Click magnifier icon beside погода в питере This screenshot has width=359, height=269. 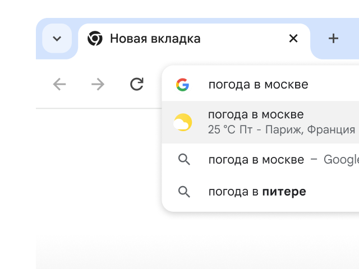tap(183, 192)
